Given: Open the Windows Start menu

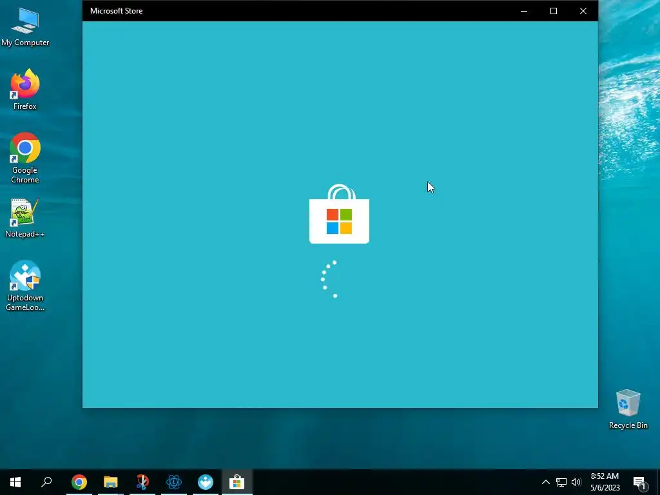Looking at the screenshot, I should pyautogui.click(x=15, y=482).
